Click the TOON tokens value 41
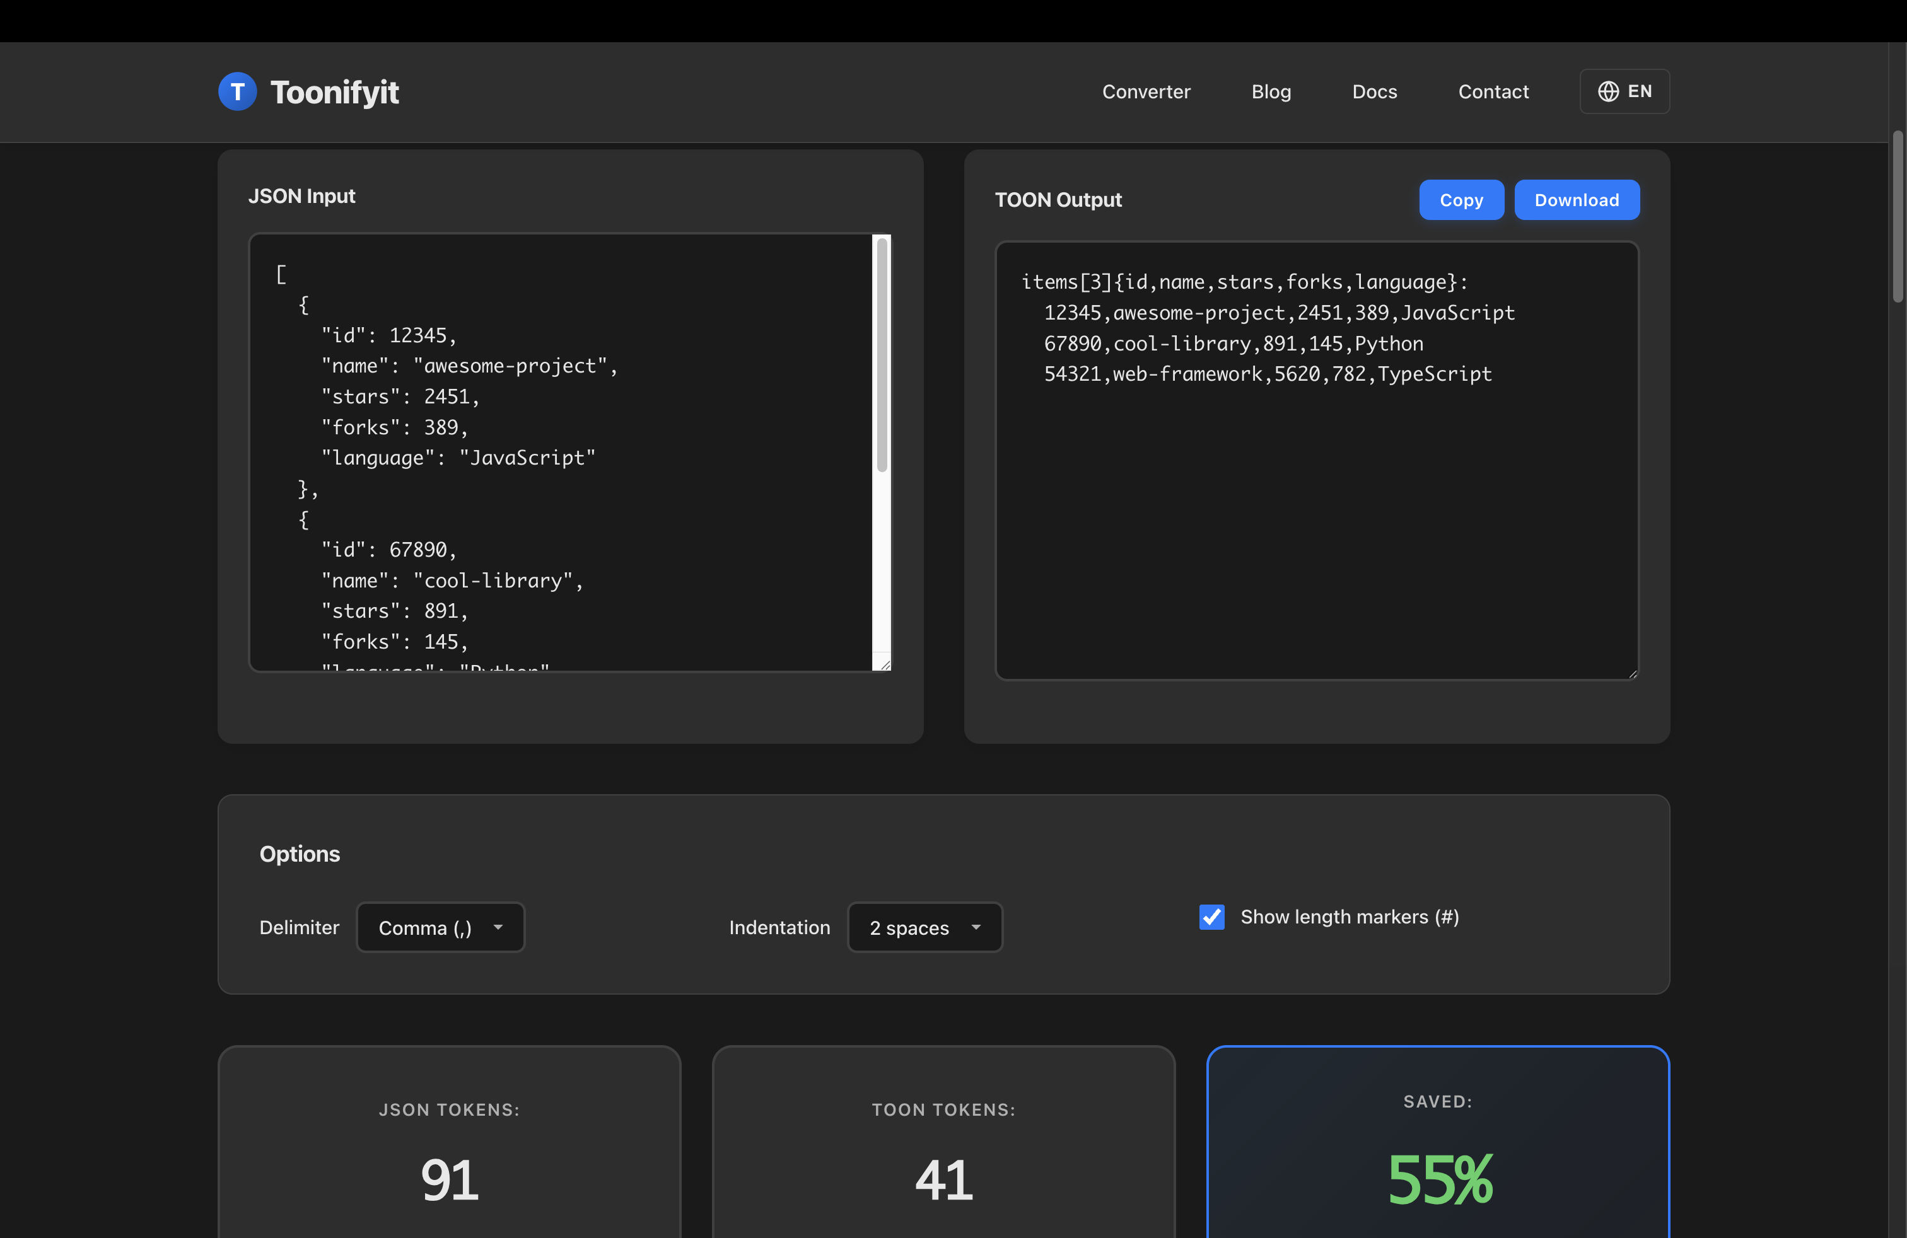Image resolution: width=1907 pixels, height=1238 pixels. click(944, 1181)
